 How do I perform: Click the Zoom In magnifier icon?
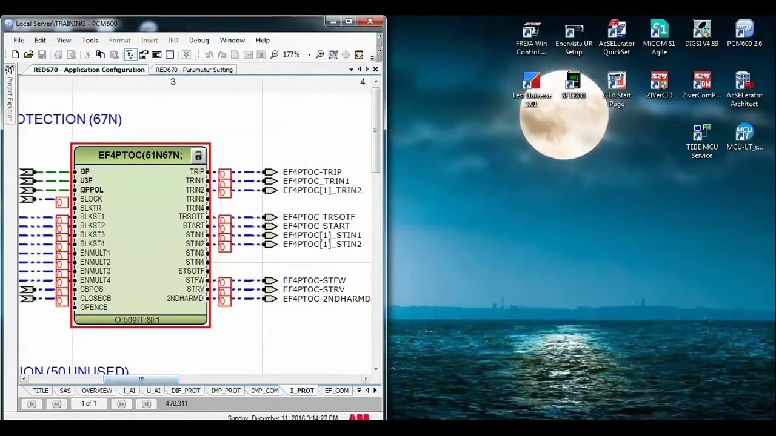point(320,54)
